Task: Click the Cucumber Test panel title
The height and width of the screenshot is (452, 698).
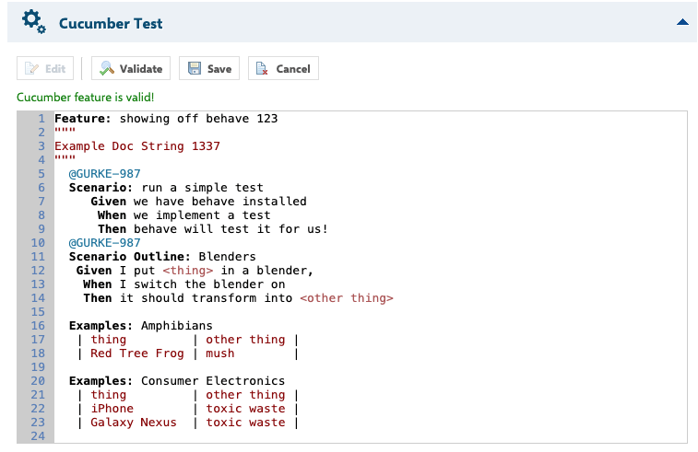Action: click(111, 24)
